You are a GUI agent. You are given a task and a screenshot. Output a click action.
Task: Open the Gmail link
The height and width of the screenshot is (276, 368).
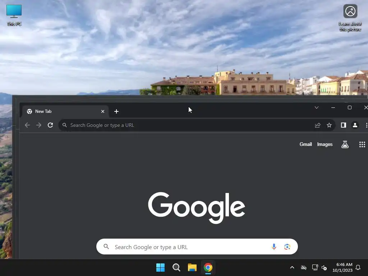(x=305, y=144)
